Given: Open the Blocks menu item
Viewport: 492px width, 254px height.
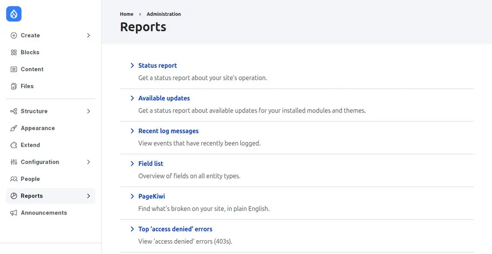Looking at the screenshot, I should pos(51,52).
